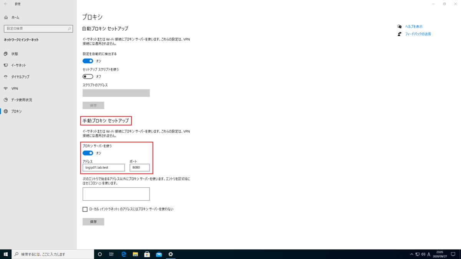
Task: Open Microsoft Store from the taskbar
Action: [147, 254]
